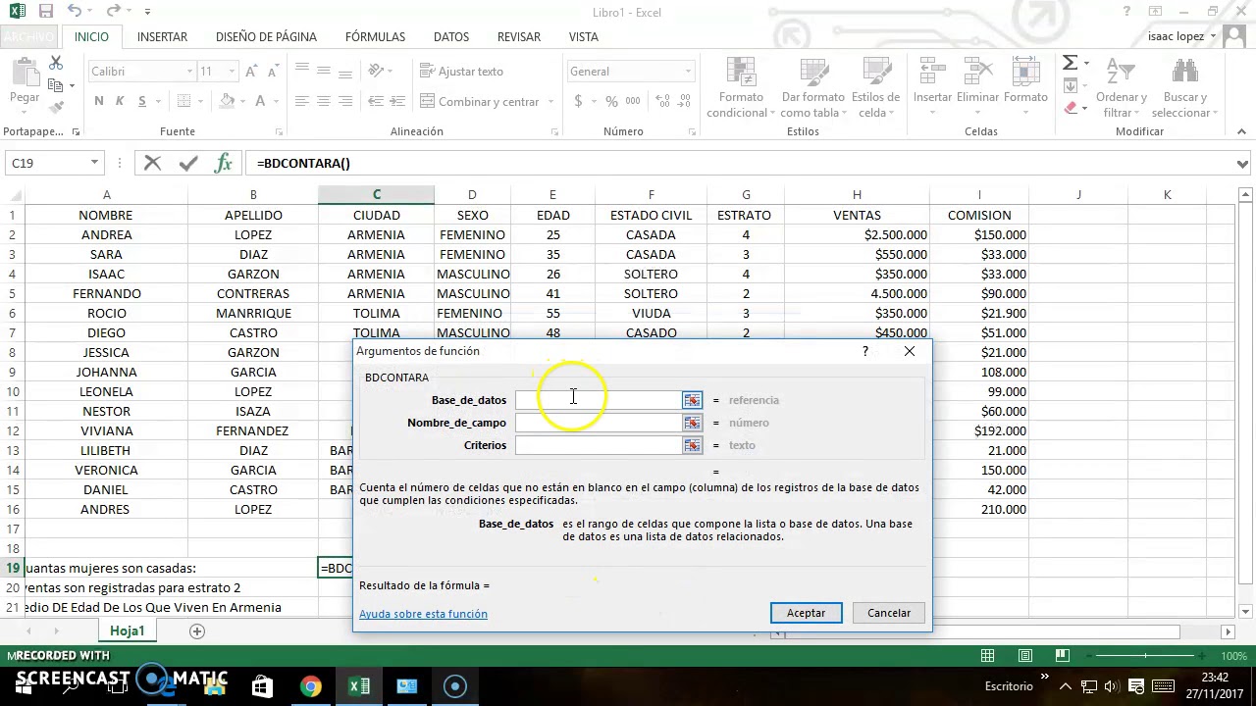Click inside the Nombre_de_campo input field
The image size is (1256, 706).
(598, 423)
